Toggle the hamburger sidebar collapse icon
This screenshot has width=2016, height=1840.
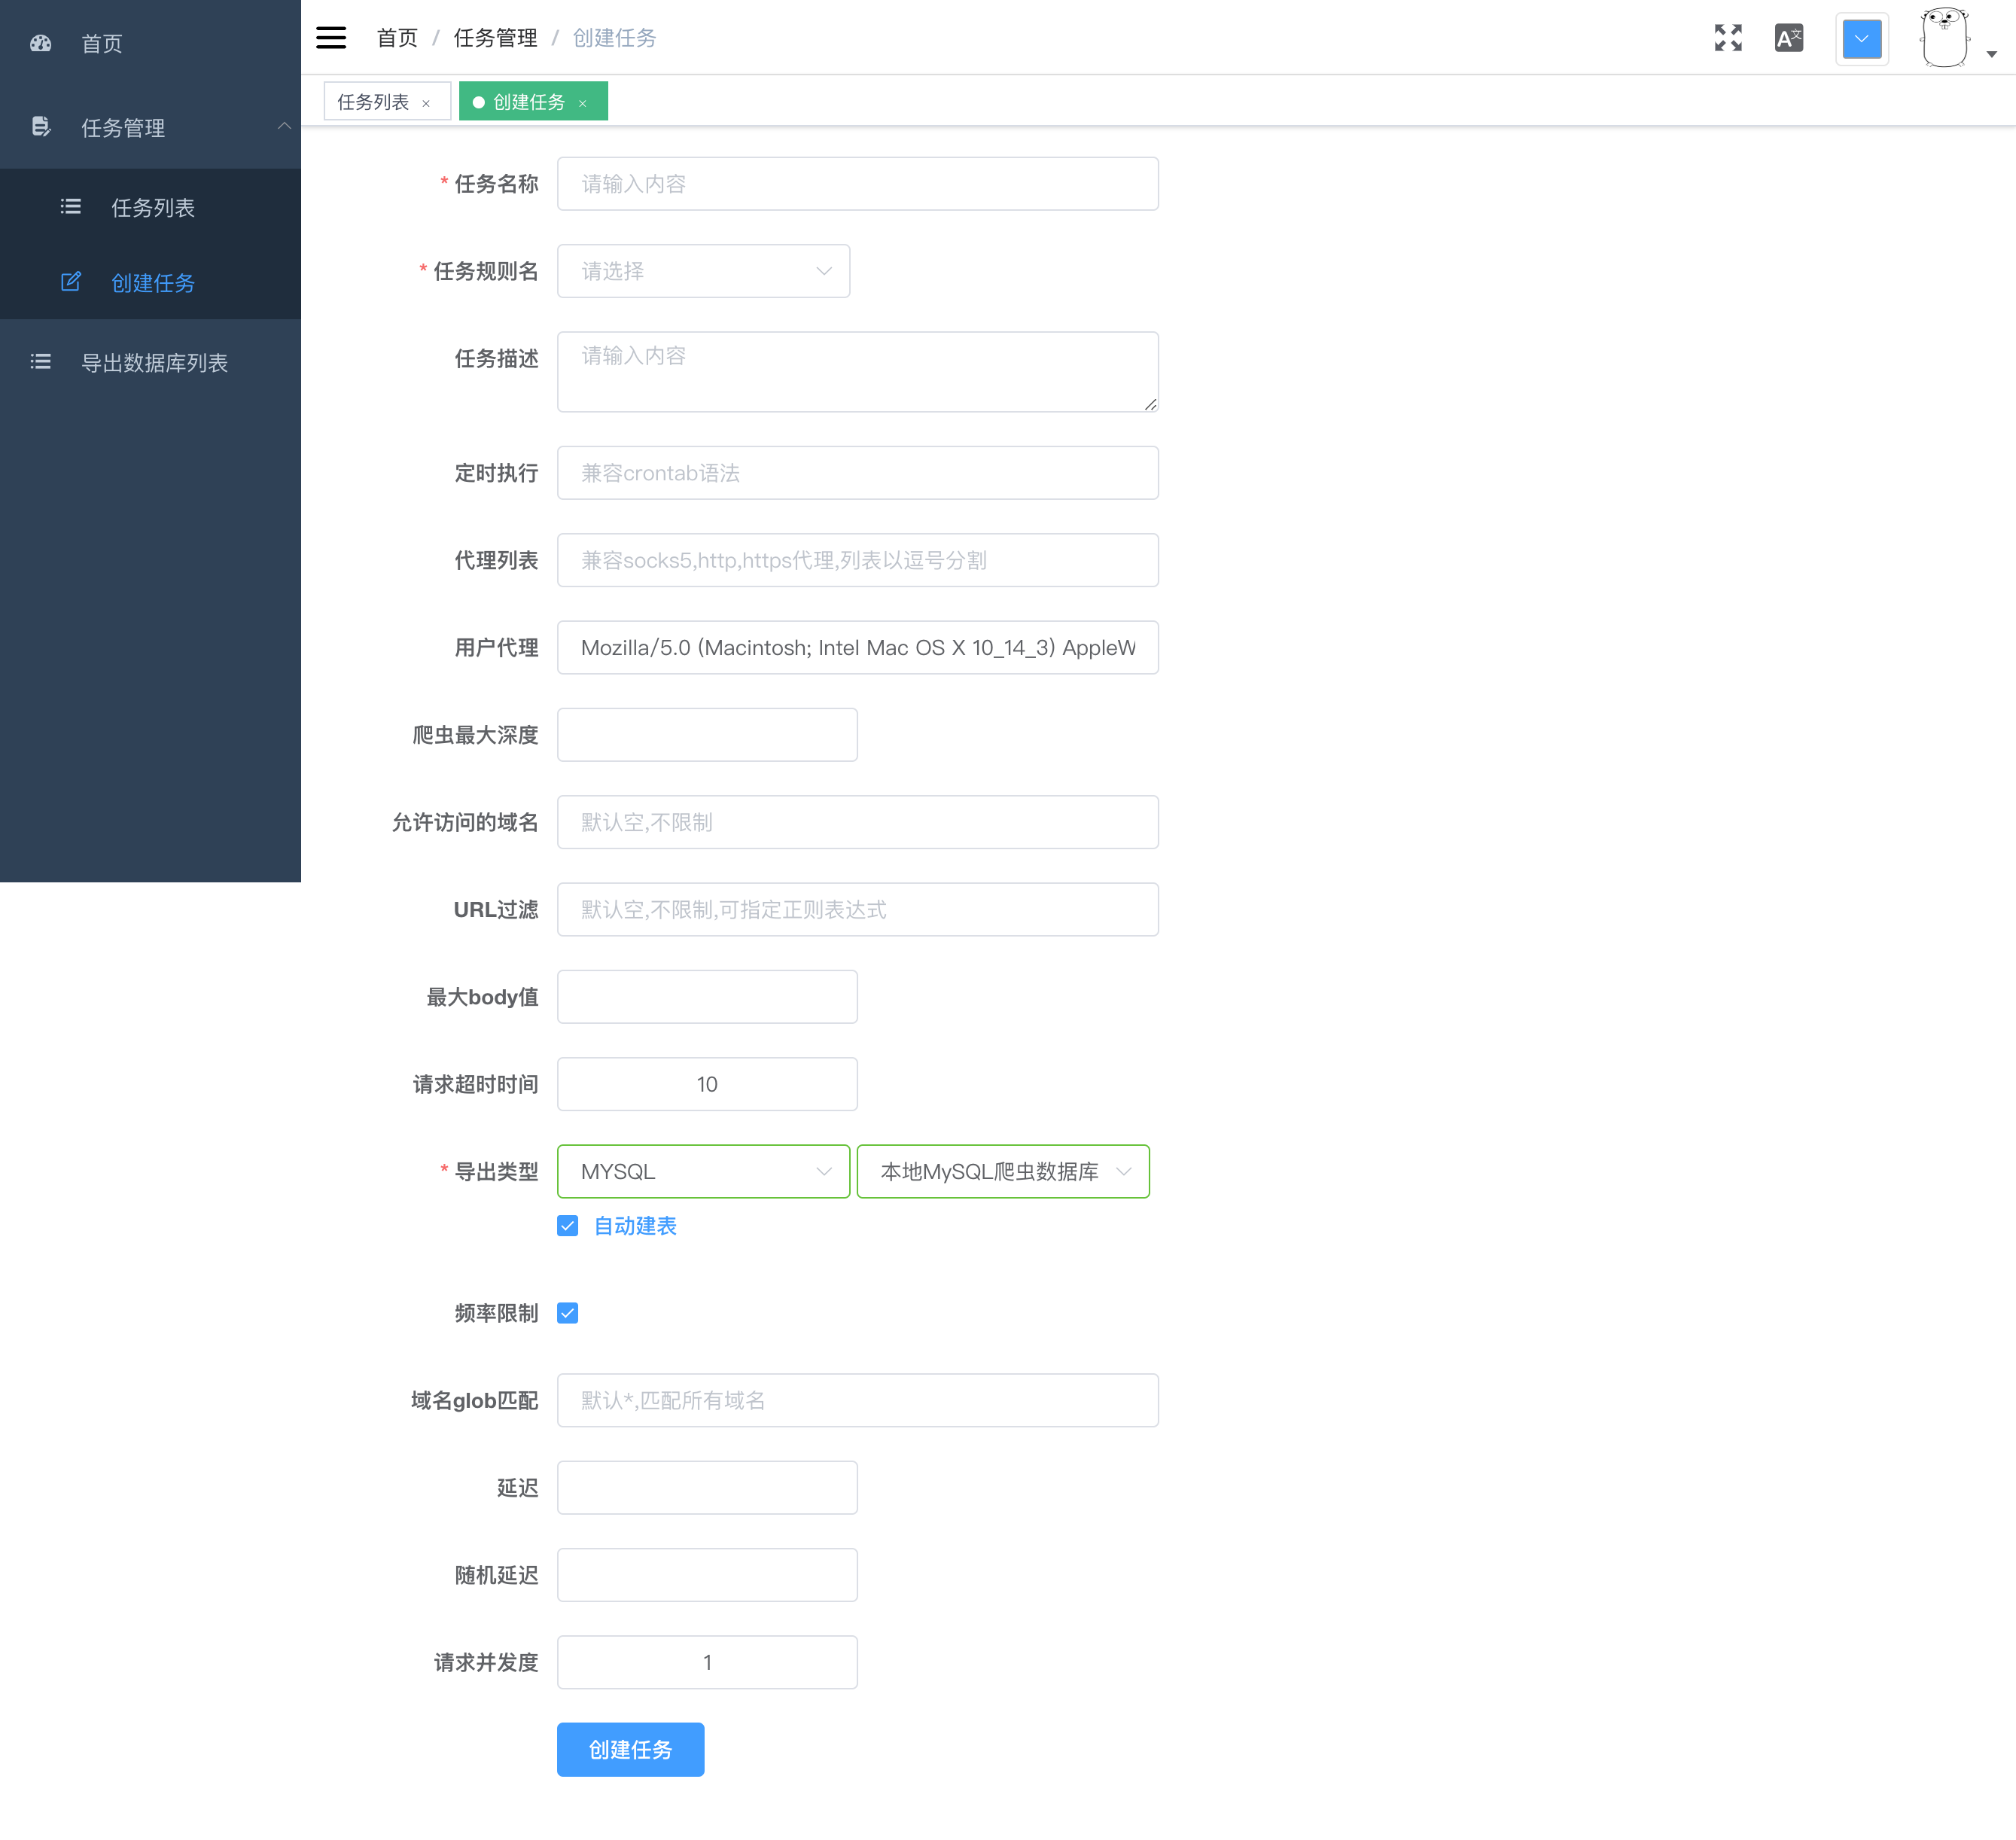(331, 38)
